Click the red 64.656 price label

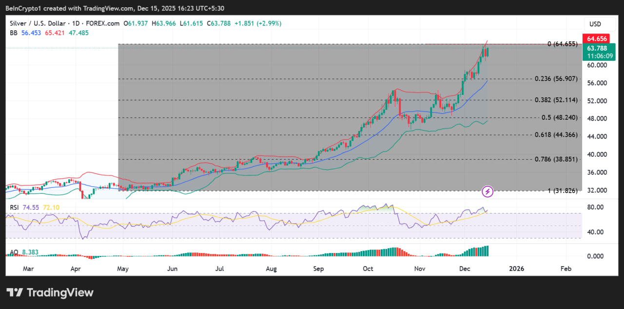pos(597,38)
